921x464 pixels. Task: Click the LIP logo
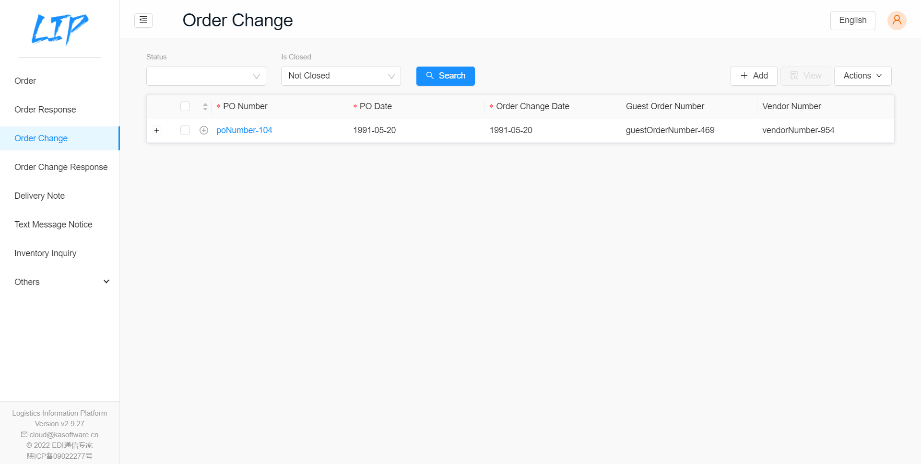(59, 29)
